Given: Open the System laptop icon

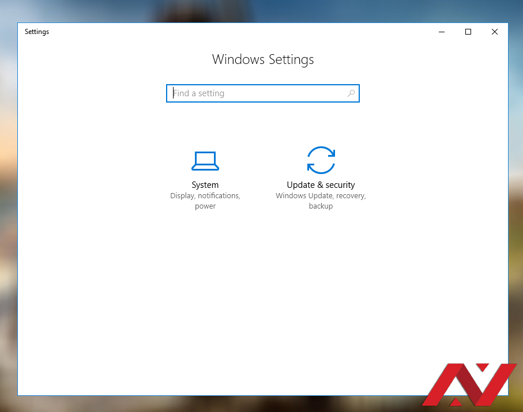Looking at the screenshot, I should click(x=205, y=161).
